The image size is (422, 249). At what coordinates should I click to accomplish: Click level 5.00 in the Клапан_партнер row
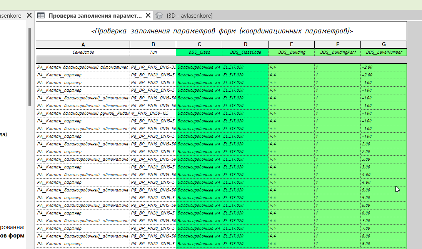[x=384, y=198]
